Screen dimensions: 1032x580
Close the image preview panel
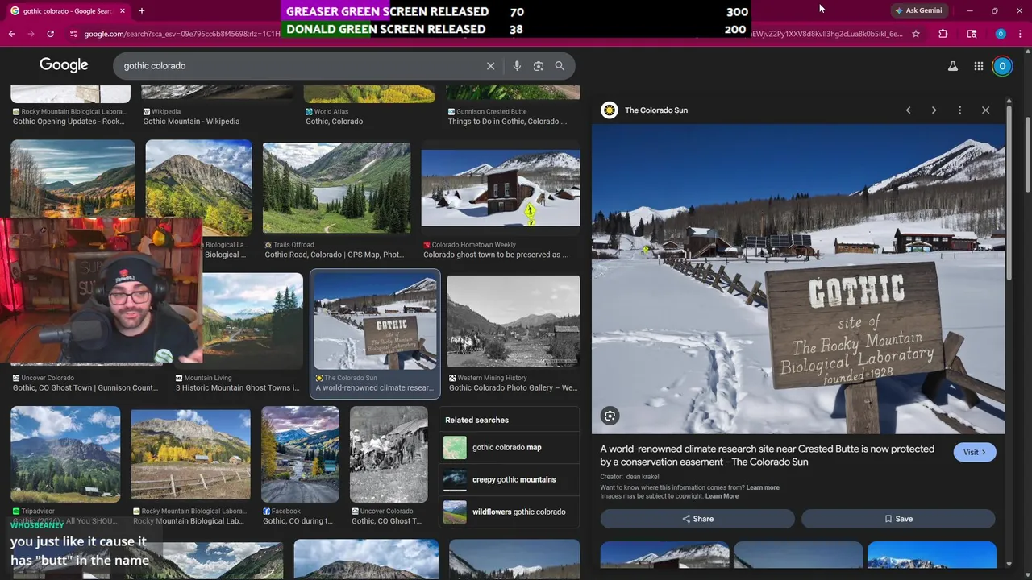click(x=985, y=110)
